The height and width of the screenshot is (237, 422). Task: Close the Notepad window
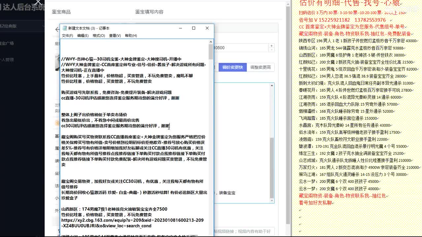click(x=207, y=28)
